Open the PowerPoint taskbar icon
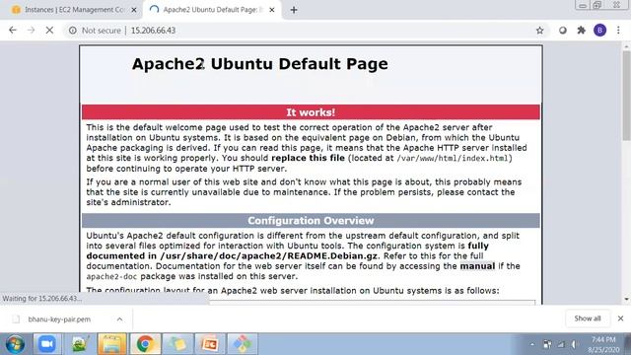This screenshot has height=355, width=631. click(x=210, y=344)
